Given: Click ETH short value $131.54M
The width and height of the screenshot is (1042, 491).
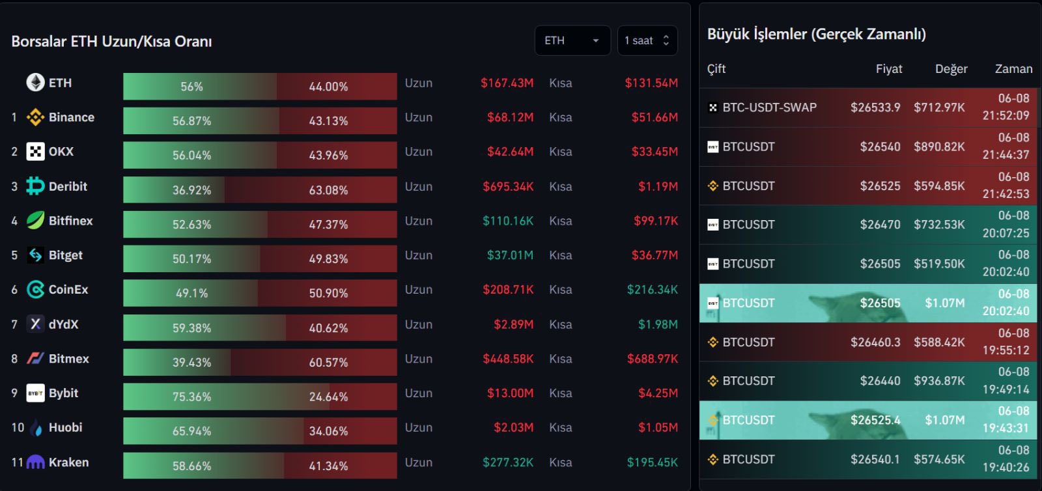Looking at the screenshot, I should pos(651,83).
